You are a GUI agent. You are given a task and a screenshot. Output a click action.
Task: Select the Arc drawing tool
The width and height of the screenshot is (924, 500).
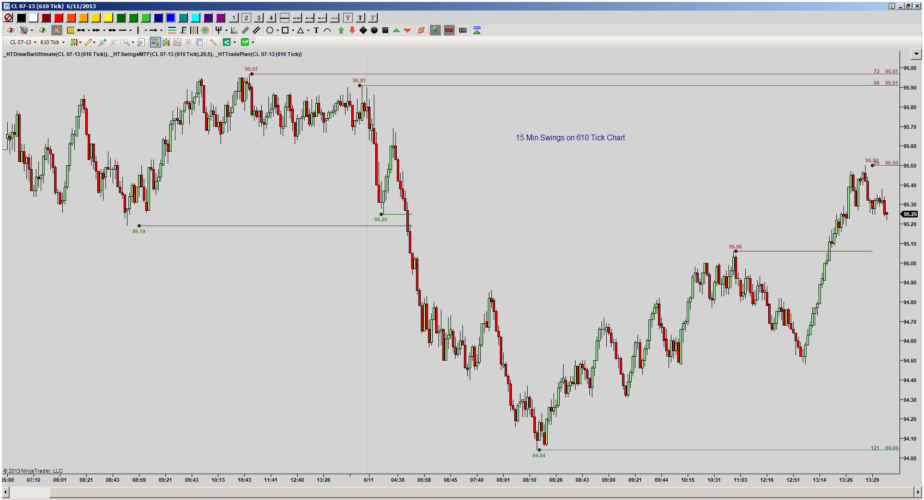[328, 30]
